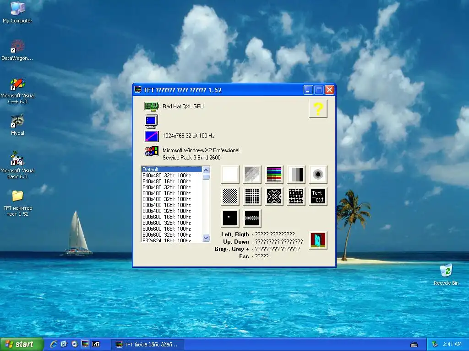Minimize the TFT test window
The height and width of the screenshot is (351, 469).
(308, 90)
